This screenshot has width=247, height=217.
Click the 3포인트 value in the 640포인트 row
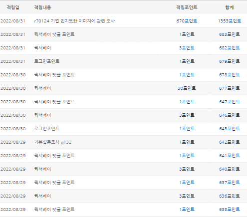[187, 169]
